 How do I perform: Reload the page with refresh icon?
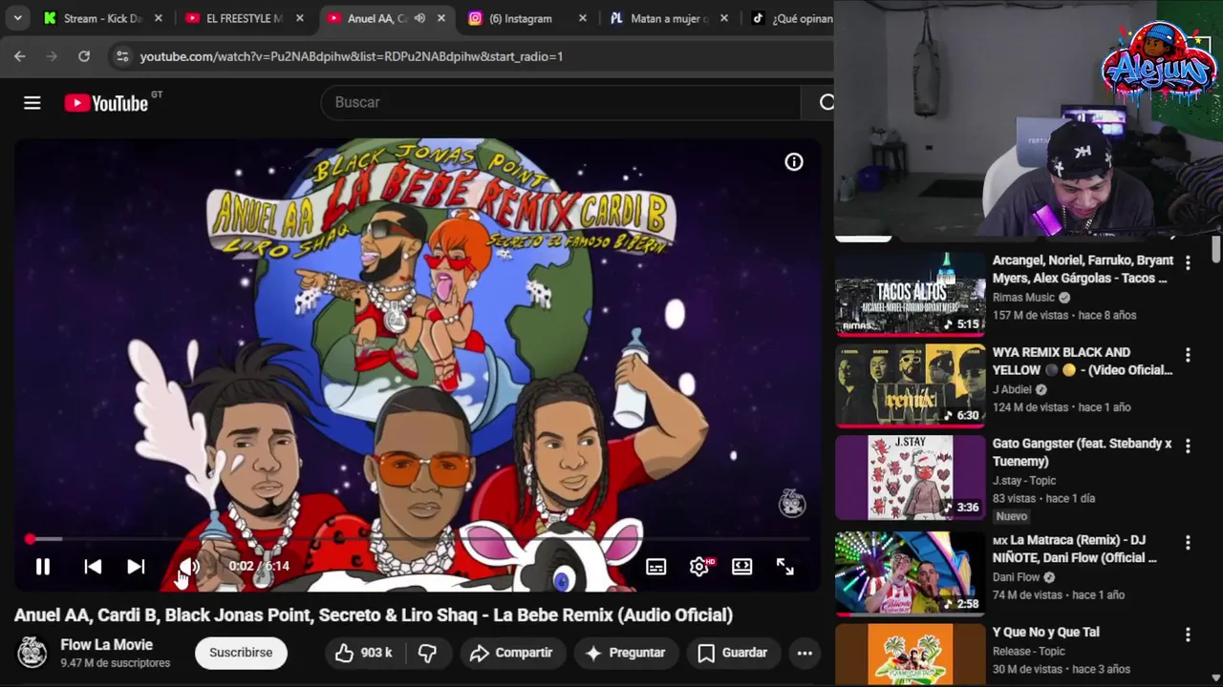(x=84, y=56)
